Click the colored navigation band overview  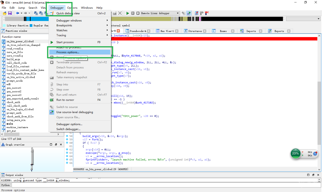pos(161,19)
